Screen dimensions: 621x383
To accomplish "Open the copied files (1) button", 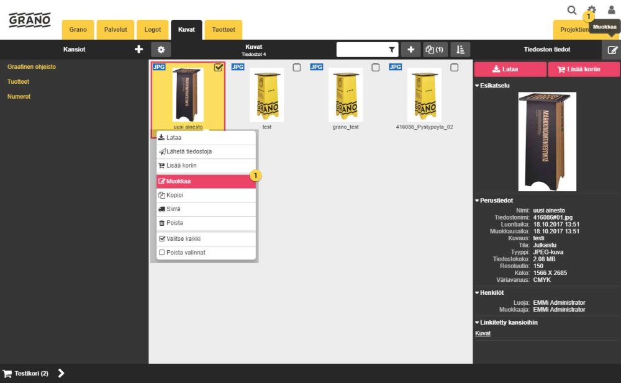I will (x=435, y=50).
